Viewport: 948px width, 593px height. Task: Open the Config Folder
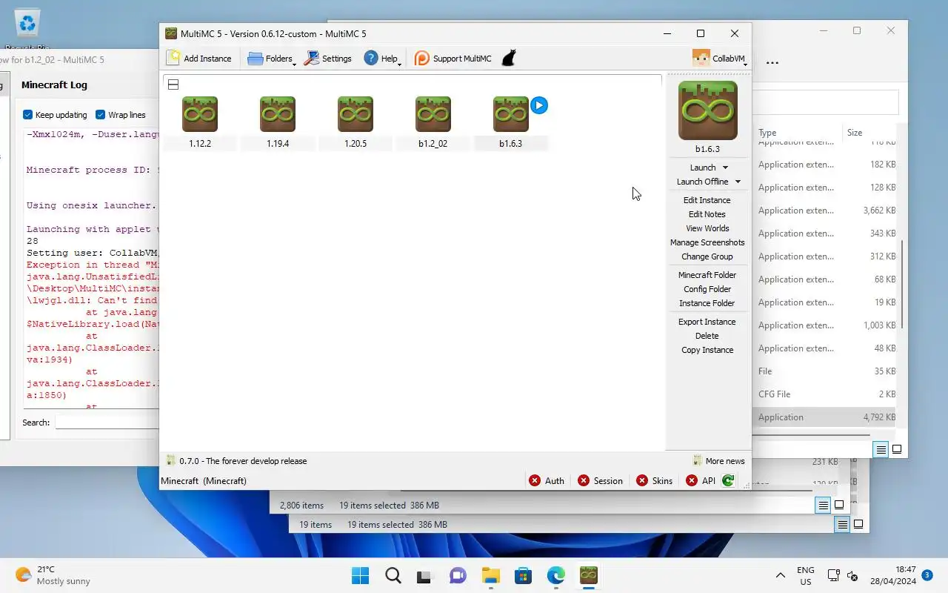click(x=707, y=289)
